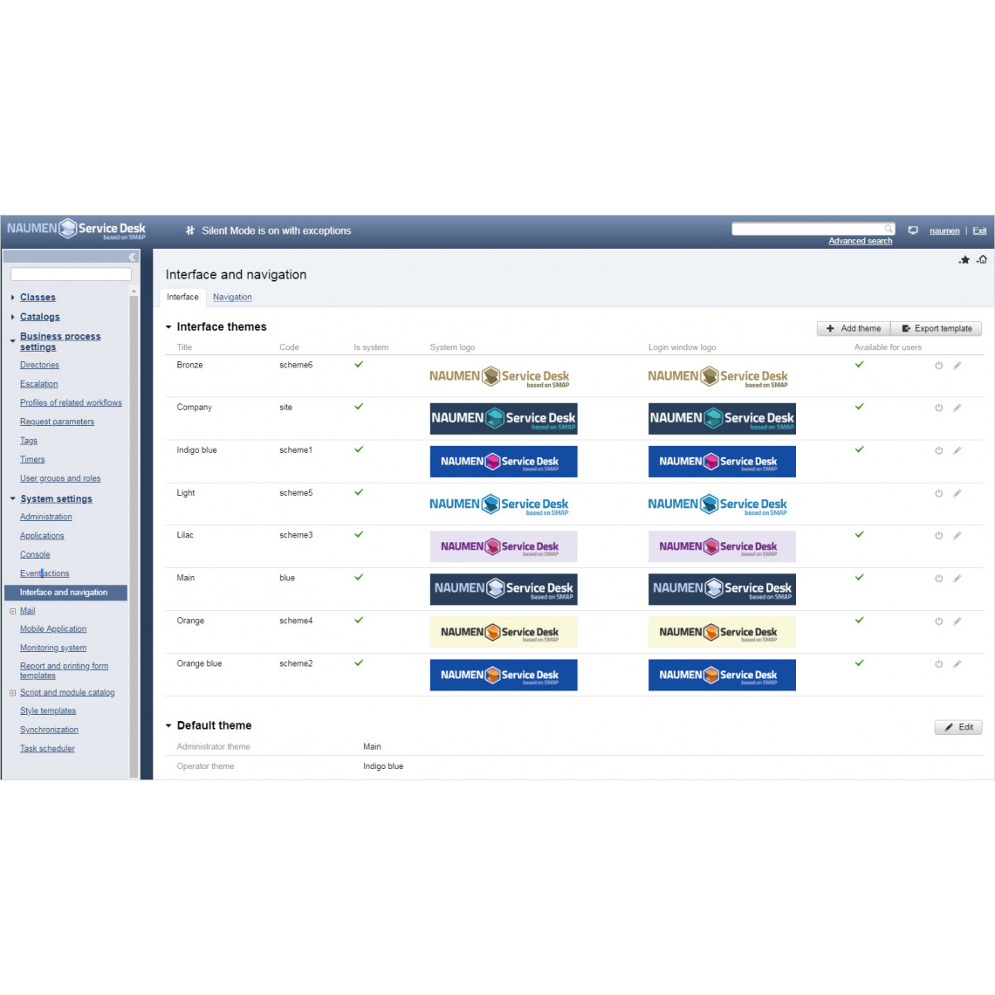Expand the Classes section arrow

13,297
